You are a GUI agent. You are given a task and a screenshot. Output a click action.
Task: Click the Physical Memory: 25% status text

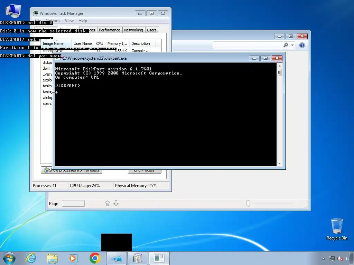[136, 185]
